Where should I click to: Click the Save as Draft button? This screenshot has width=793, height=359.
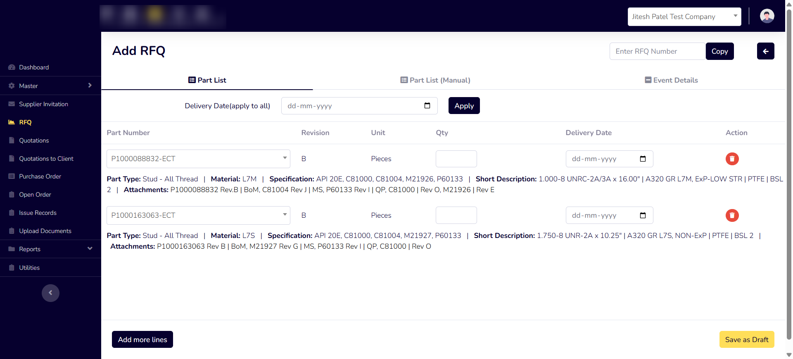(747, 340)
